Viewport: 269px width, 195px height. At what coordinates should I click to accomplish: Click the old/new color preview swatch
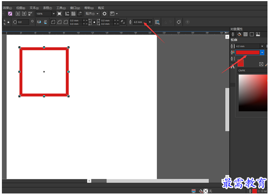point(241,63)
